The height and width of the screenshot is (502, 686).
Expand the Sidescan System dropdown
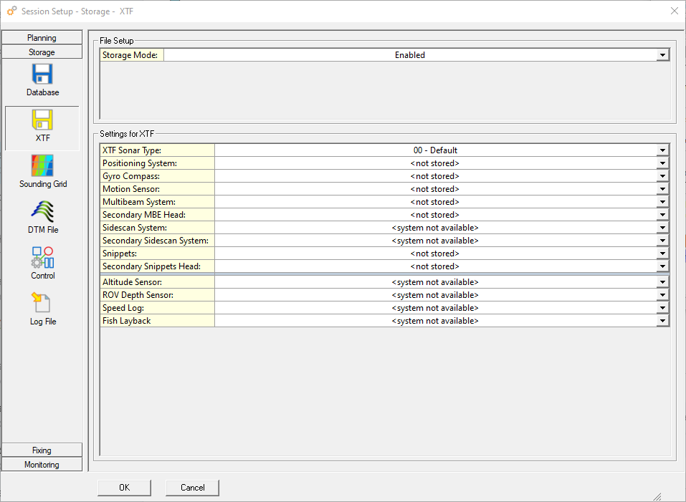(662, 228)
